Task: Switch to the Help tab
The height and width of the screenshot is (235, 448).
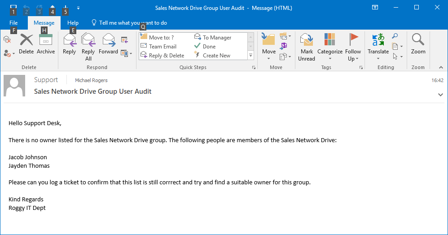Action: click(x=73, y=23)
